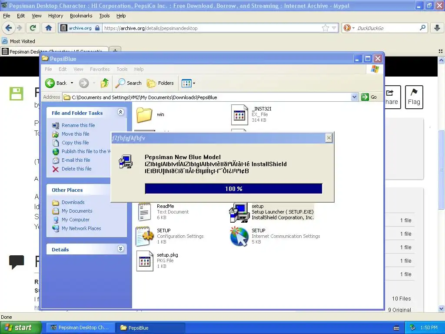Select the ReadMe text document icon
445x334 pixels.
[x=144, y=212]
